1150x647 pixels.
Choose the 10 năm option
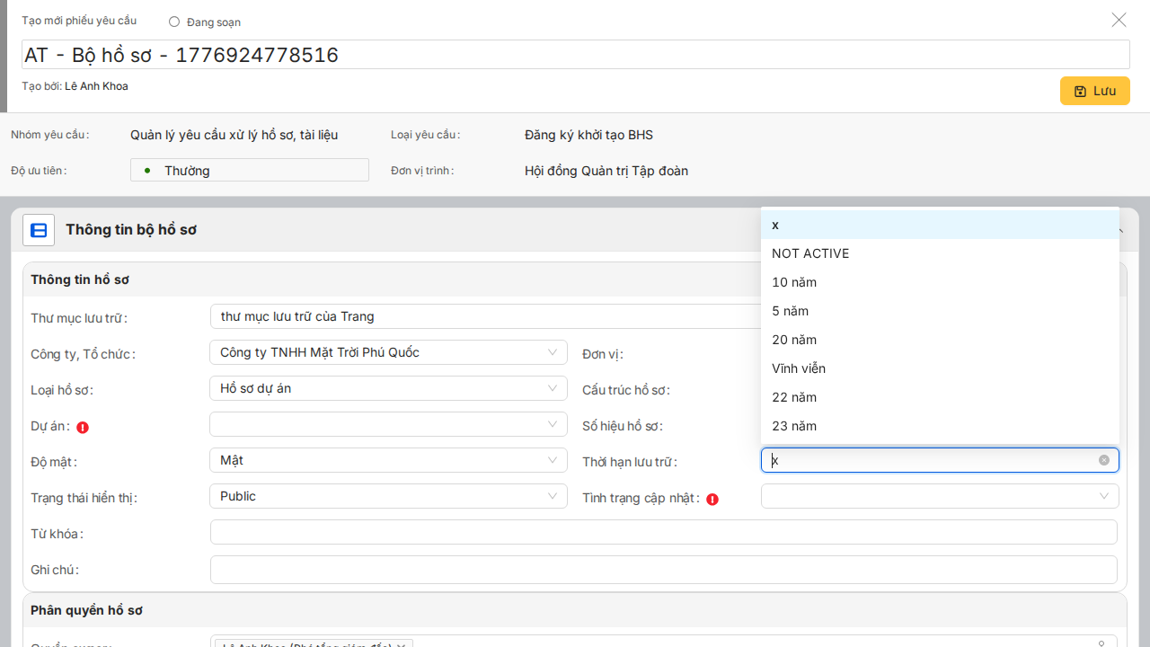(794, 282)
